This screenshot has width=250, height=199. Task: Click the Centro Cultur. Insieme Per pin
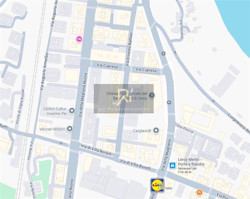point(72,111)
